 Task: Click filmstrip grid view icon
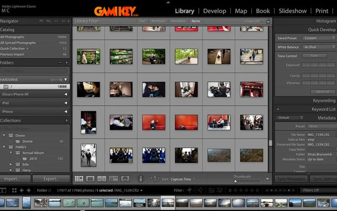pos(14,190)
